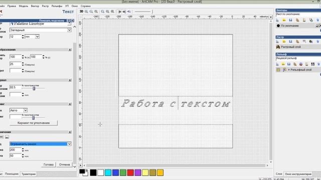Click the spacing field showing 82.5
This screenshot has height=180, width=321.
tap(16, 87)
